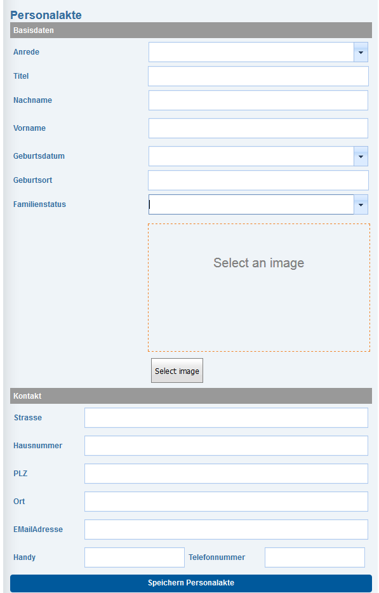Click the Hausnummer input field
Image resolution: width=379 pixels, height=593 pixels.
point(226,446)
